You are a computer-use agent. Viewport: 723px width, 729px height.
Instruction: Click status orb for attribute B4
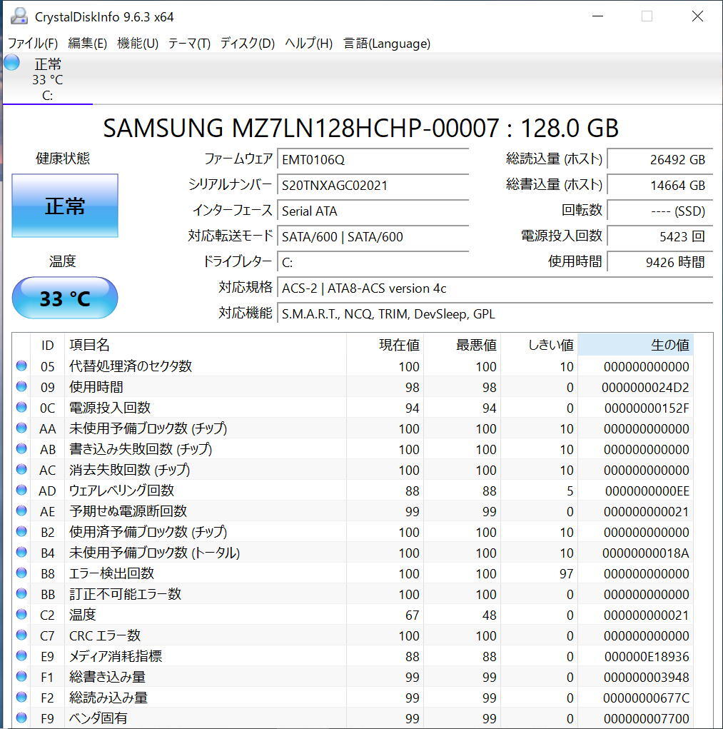click(21, 552)
